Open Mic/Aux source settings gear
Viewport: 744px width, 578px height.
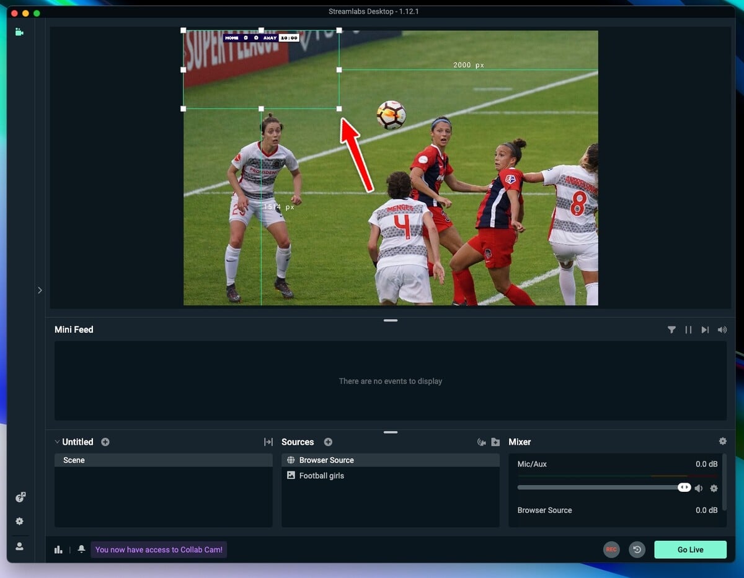(x=714, y=488)
